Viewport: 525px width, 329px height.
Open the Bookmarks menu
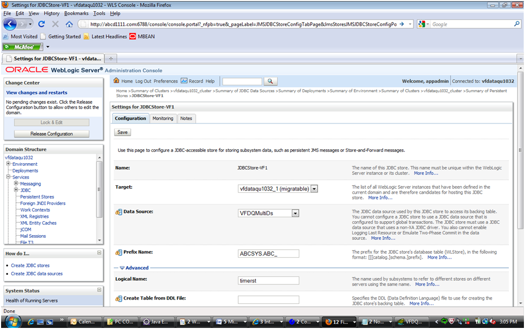click(76, 13)
